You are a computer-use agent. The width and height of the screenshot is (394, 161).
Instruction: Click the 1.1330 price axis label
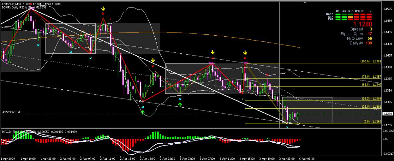(388, 90)
